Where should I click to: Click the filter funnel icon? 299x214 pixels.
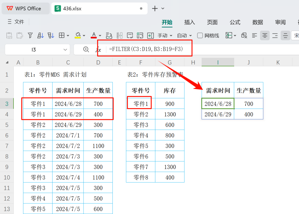coord(30,35)
